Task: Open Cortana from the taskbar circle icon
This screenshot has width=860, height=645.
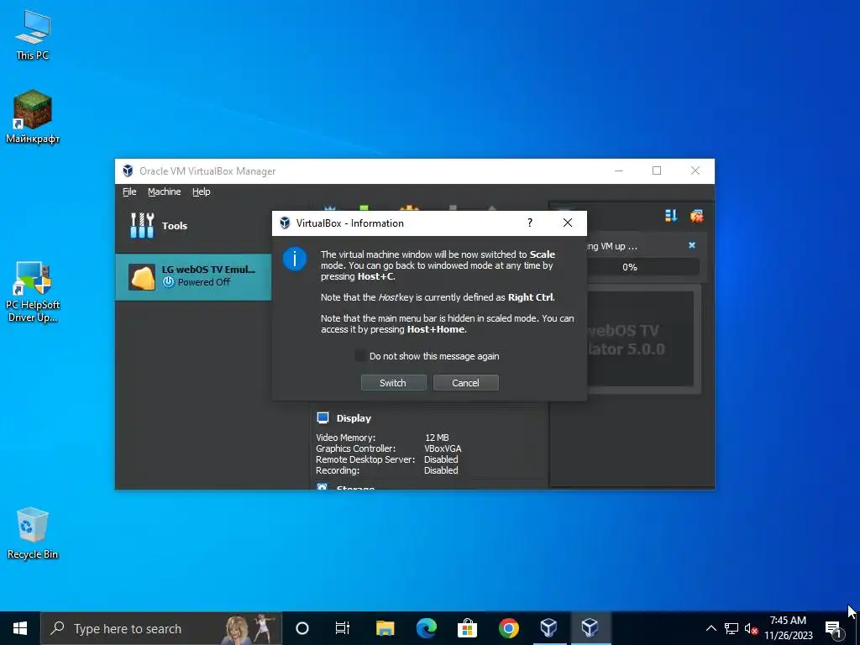Action: coord(302,628)
